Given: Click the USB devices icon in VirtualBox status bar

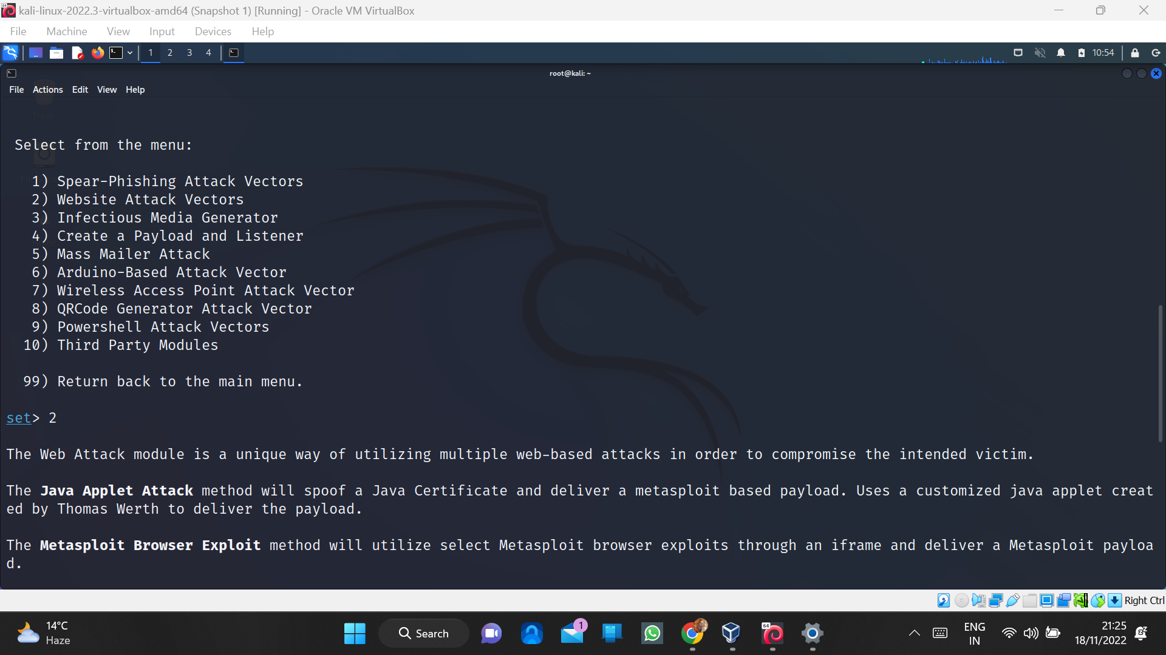Looking at the screenshot, I should click(x=1012, y=600).
